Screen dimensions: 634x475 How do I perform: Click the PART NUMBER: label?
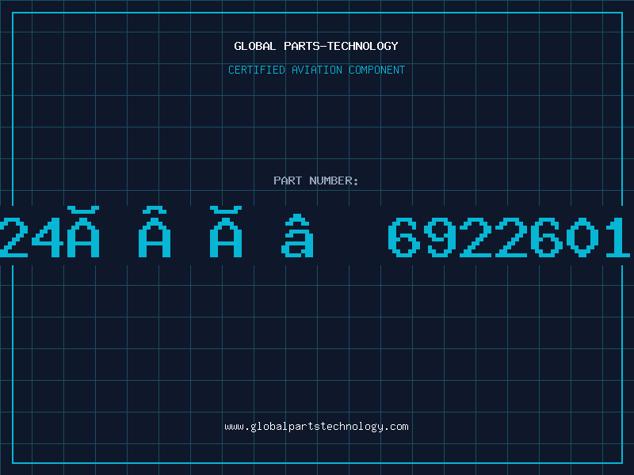(x=316, y=180)
